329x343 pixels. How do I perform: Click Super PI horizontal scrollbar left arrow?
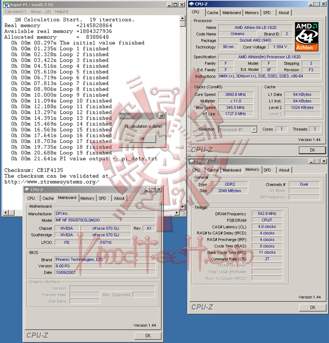pyautogui.click(x=6, y=213)
